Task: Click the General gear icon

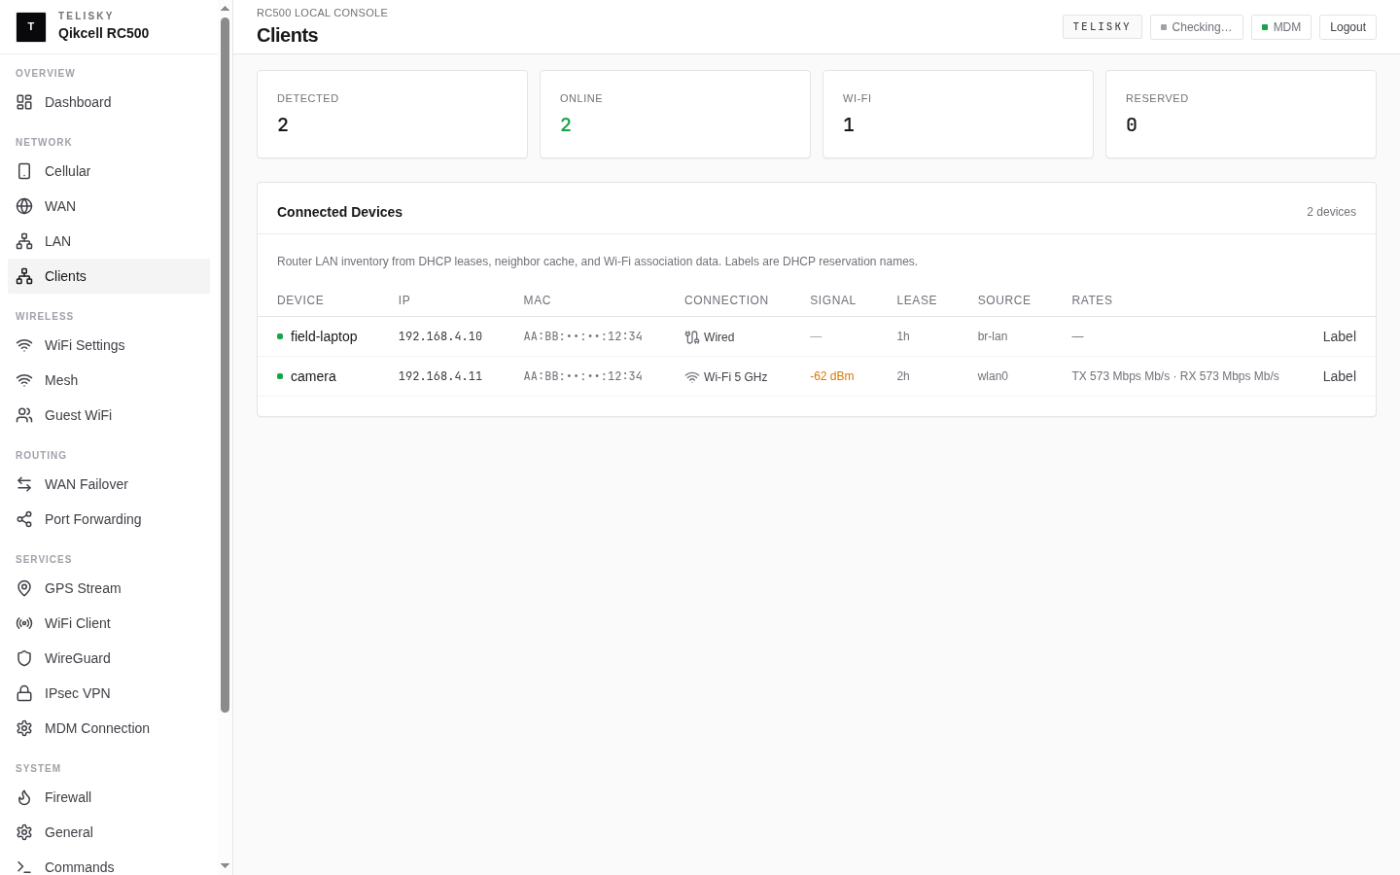Action: coord(24,832)
